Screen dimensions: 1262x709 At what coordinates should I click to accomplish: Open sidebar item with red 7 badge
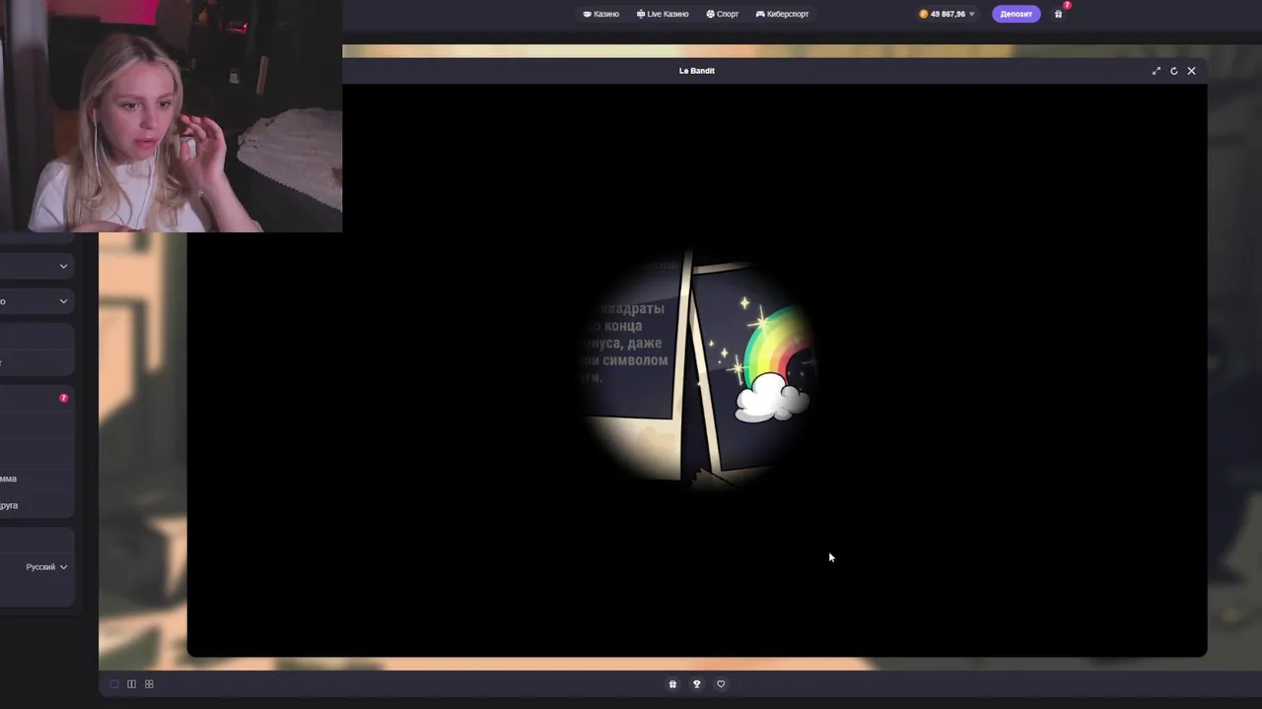tap(36, 398)
